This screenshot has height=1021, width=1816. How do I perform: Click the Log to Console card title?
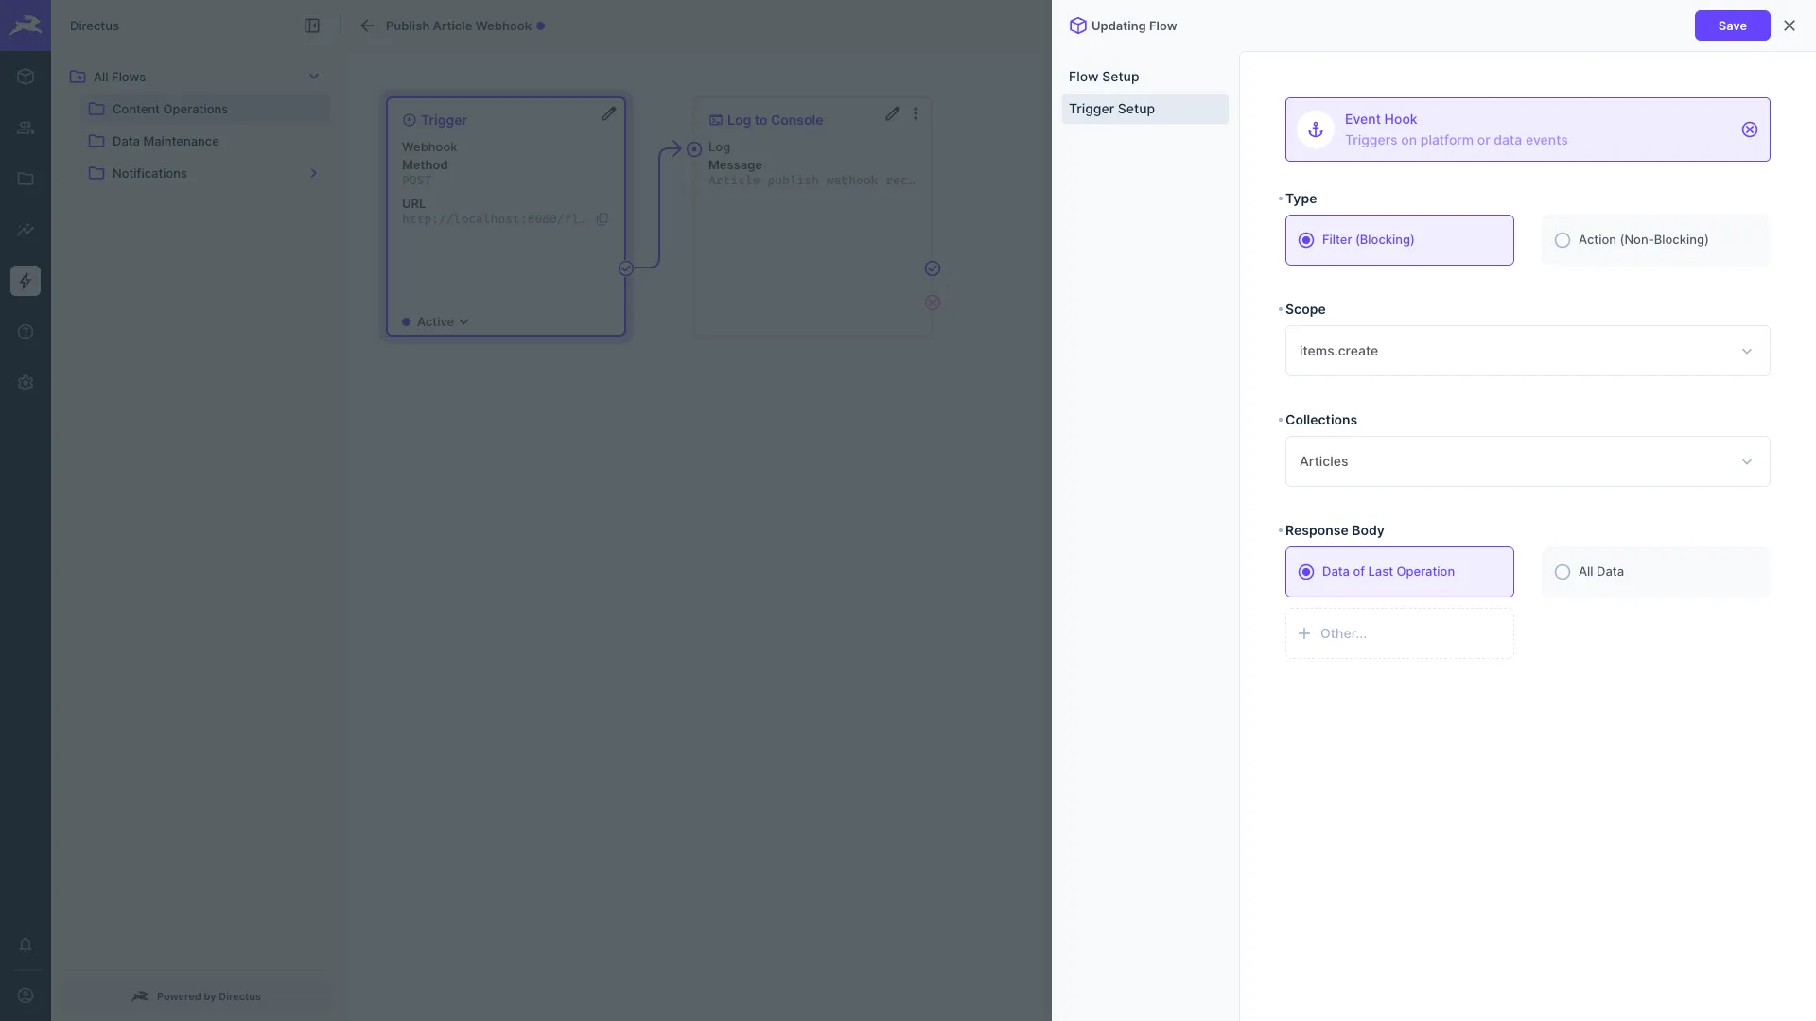775,120
